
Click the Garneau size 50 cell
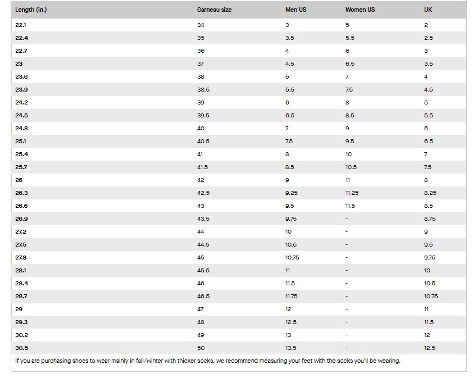point(201,348)
